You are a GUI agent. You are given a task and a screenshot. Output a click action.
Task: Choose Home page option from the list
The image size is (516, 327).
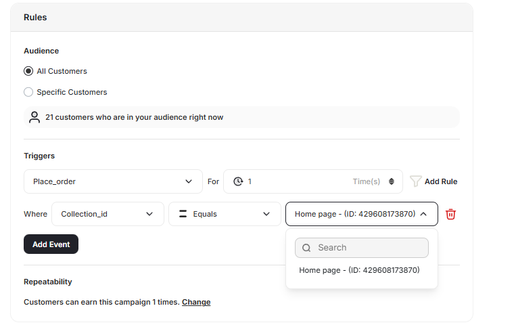click(x=359, y=270)
